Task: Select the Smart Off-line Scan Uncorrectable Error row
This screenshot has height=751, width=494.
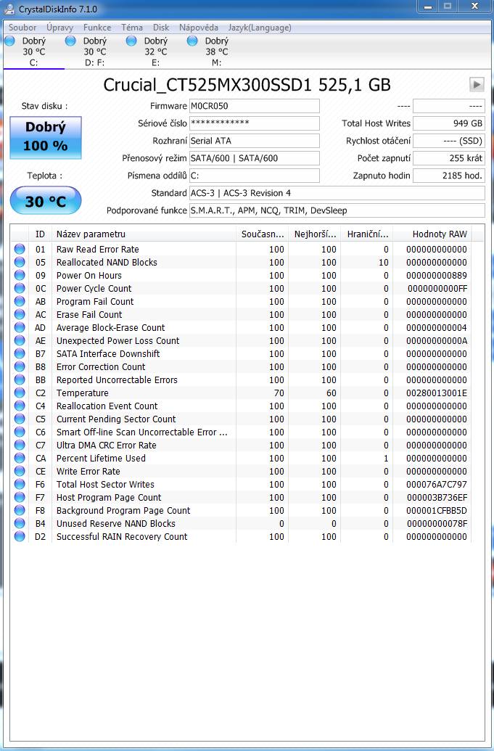Action: (x=241, y=432)
